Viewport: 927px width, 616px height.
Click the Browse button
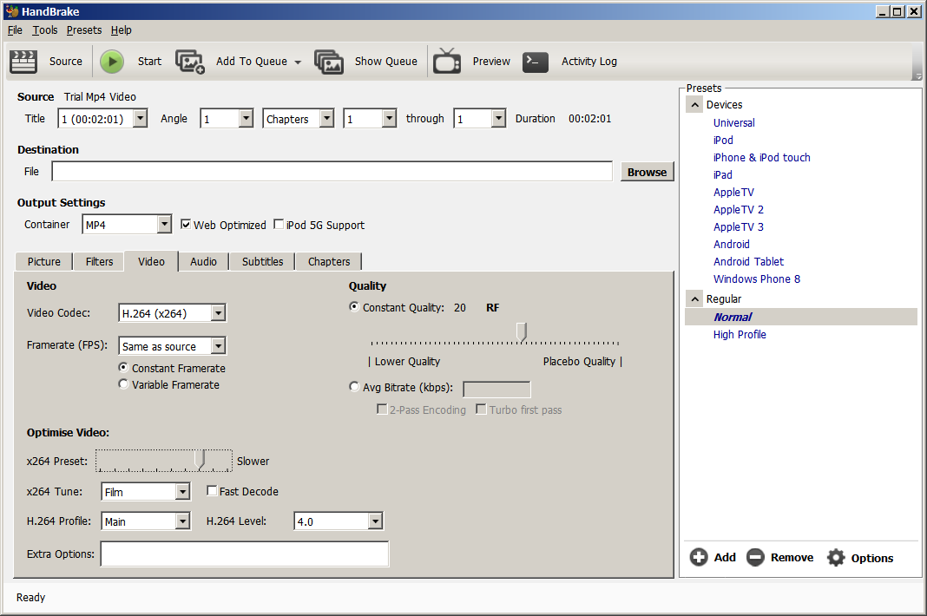[647, 172]
